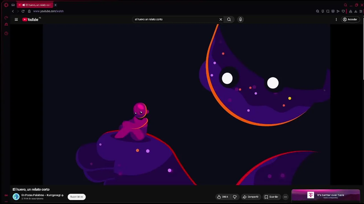Image resolution: width=364 pixels, height=204 pixels.
Task: Open a new tab with plus button
Action: tap(55, 5)
